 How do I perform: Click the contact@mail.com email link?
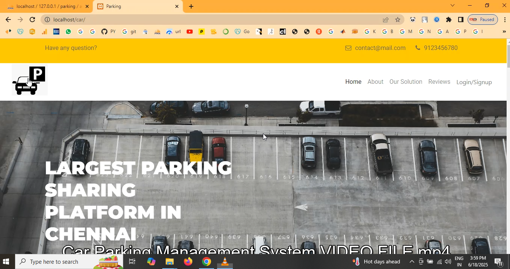click(x=380, y=48)
